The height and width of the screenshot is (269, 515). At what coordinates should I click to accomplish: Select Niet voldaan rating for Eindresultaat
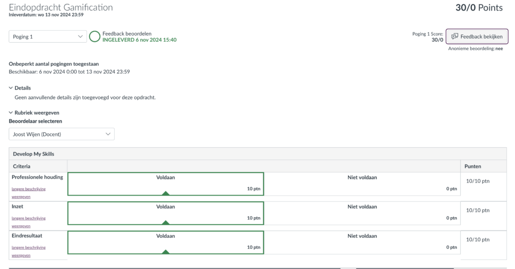362,242
